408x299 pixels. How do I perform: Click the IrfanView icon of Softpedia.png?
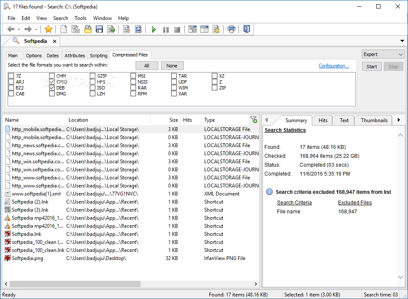point(8,258)
